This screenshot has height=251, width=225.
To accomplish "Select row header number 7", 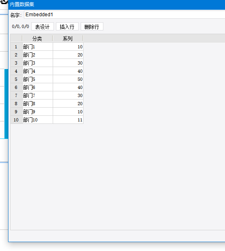I will coord(16,95).
